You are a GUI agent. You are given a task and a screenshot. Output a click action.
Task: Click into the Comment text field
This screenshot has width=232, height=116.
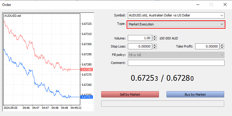click(x=176, y=63)
